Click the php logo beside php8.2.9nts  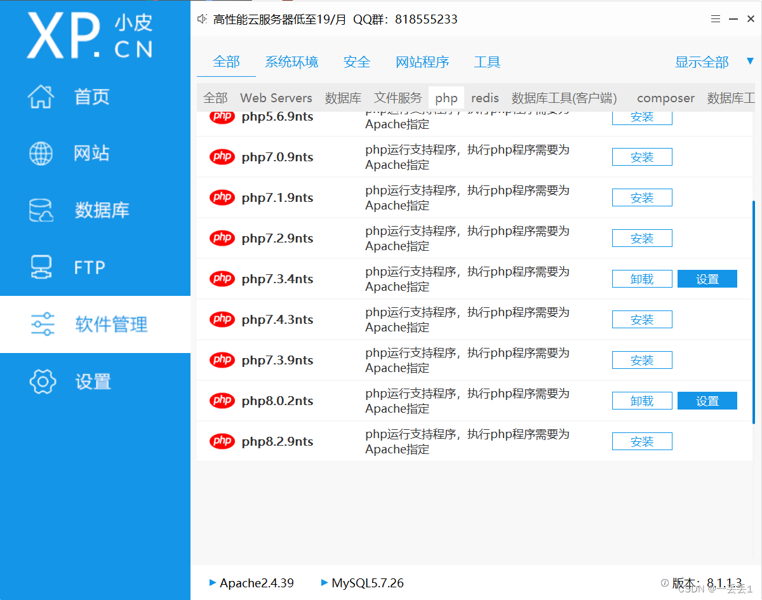click(222, 441)
